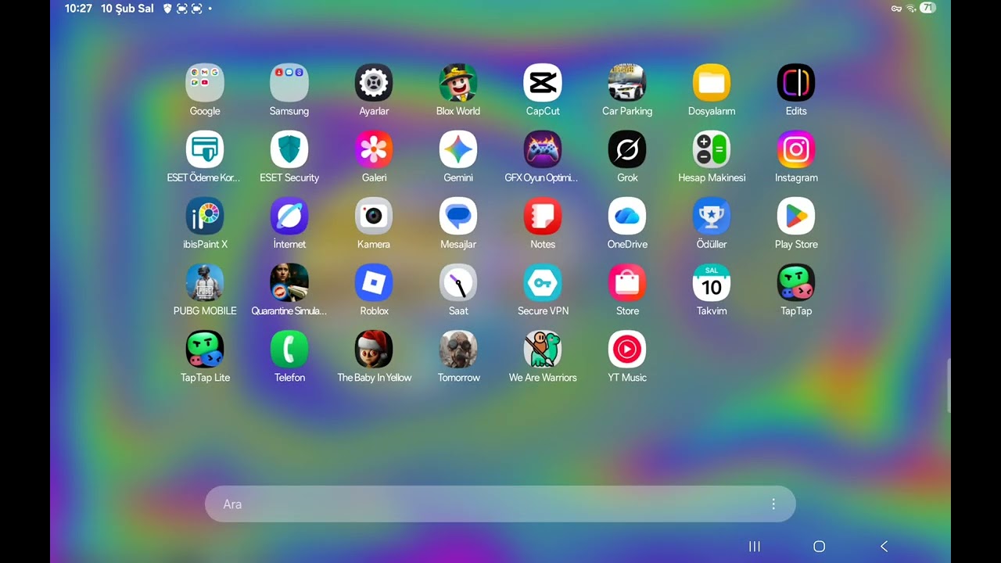1001x563 pixels.
Task: Open the TapTap app
Action: 796,282
